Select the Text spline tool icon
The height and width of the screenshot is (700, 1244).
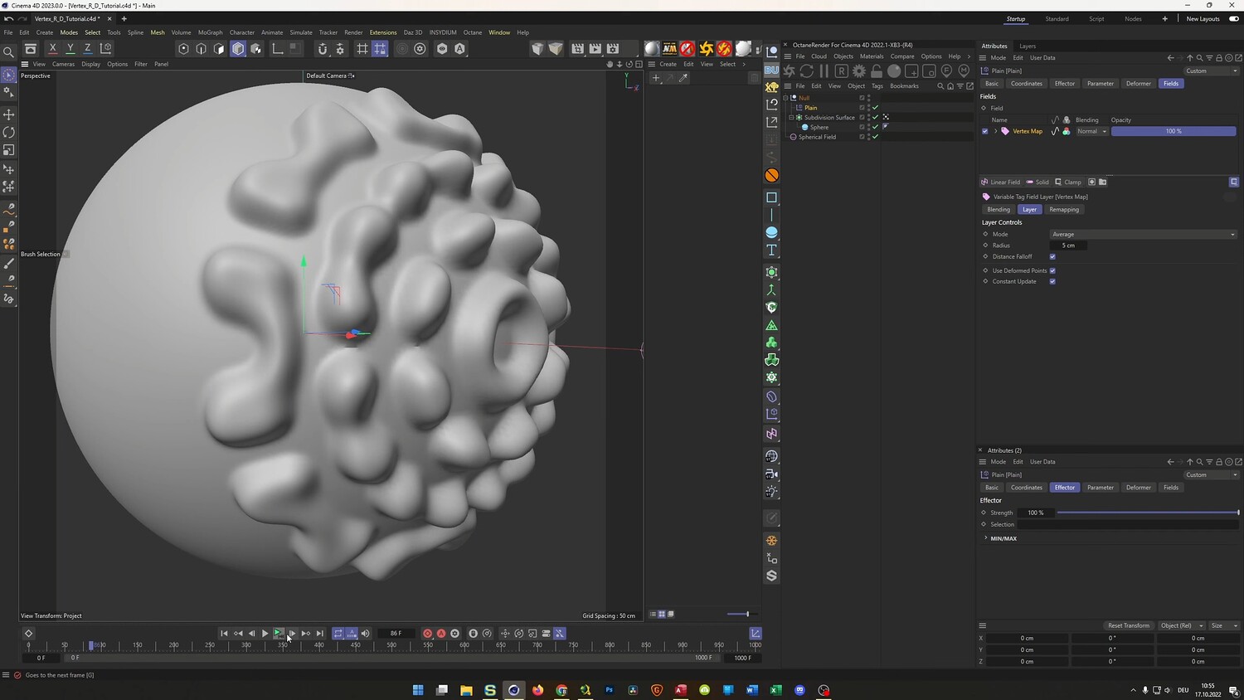coord(771,250)
